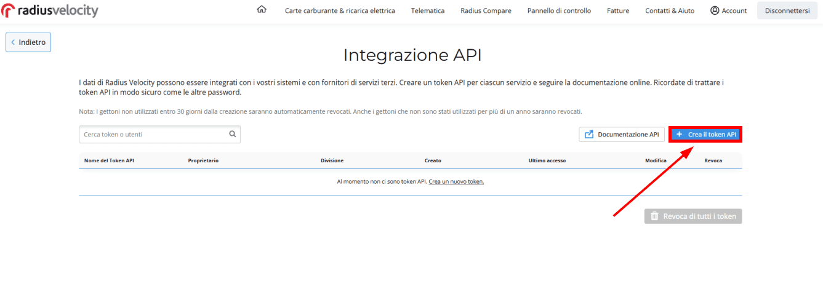The image size is (823, 300).
Task: Follow the Crea un nuovo token link
Action: click(456, 181)
